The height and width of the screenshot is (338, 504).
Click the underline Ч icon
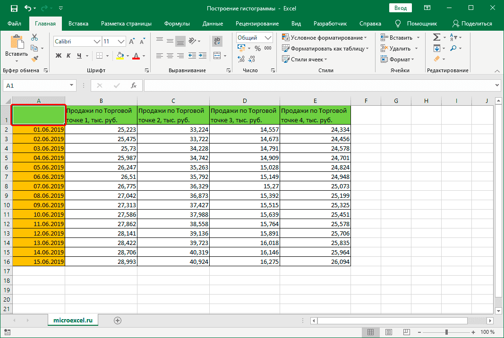pos(78,55)
